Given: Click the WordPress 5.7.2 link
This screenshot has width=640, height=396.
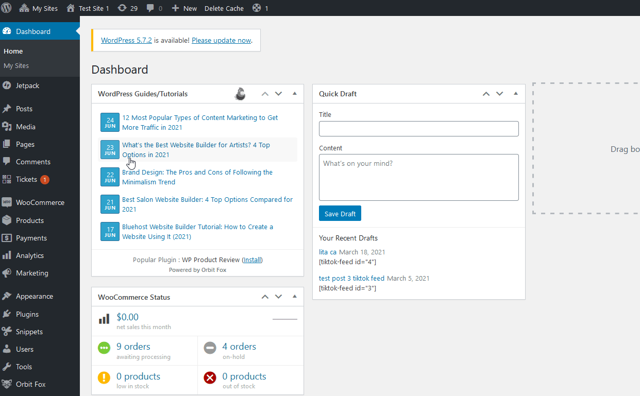Looking at the screenshot, I should pyautogui.click(x=126, y=40).
